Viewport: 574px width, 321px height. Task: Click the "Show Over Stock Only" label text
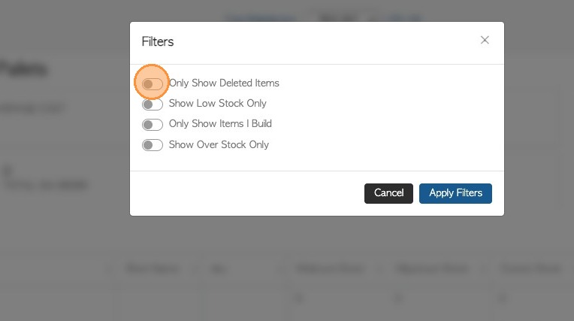click(x=219, y=145)
